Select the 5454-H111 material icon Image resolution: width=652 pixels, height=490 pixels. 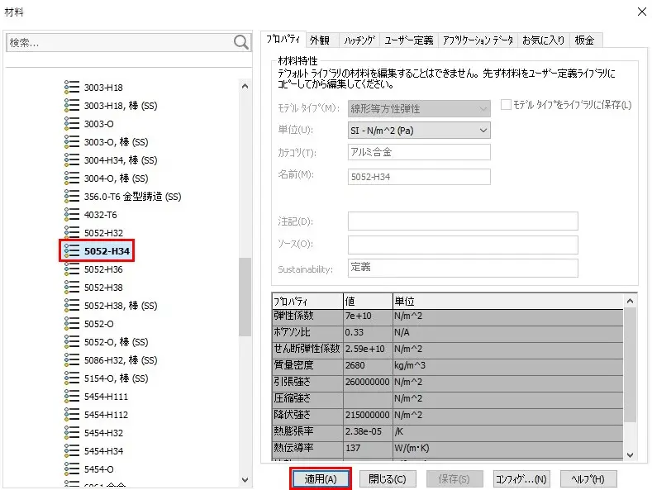72,397
